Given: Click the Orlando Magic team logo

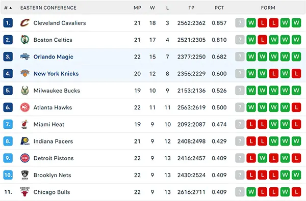Looking at the screenshot, I should click(x=25, y=56).
